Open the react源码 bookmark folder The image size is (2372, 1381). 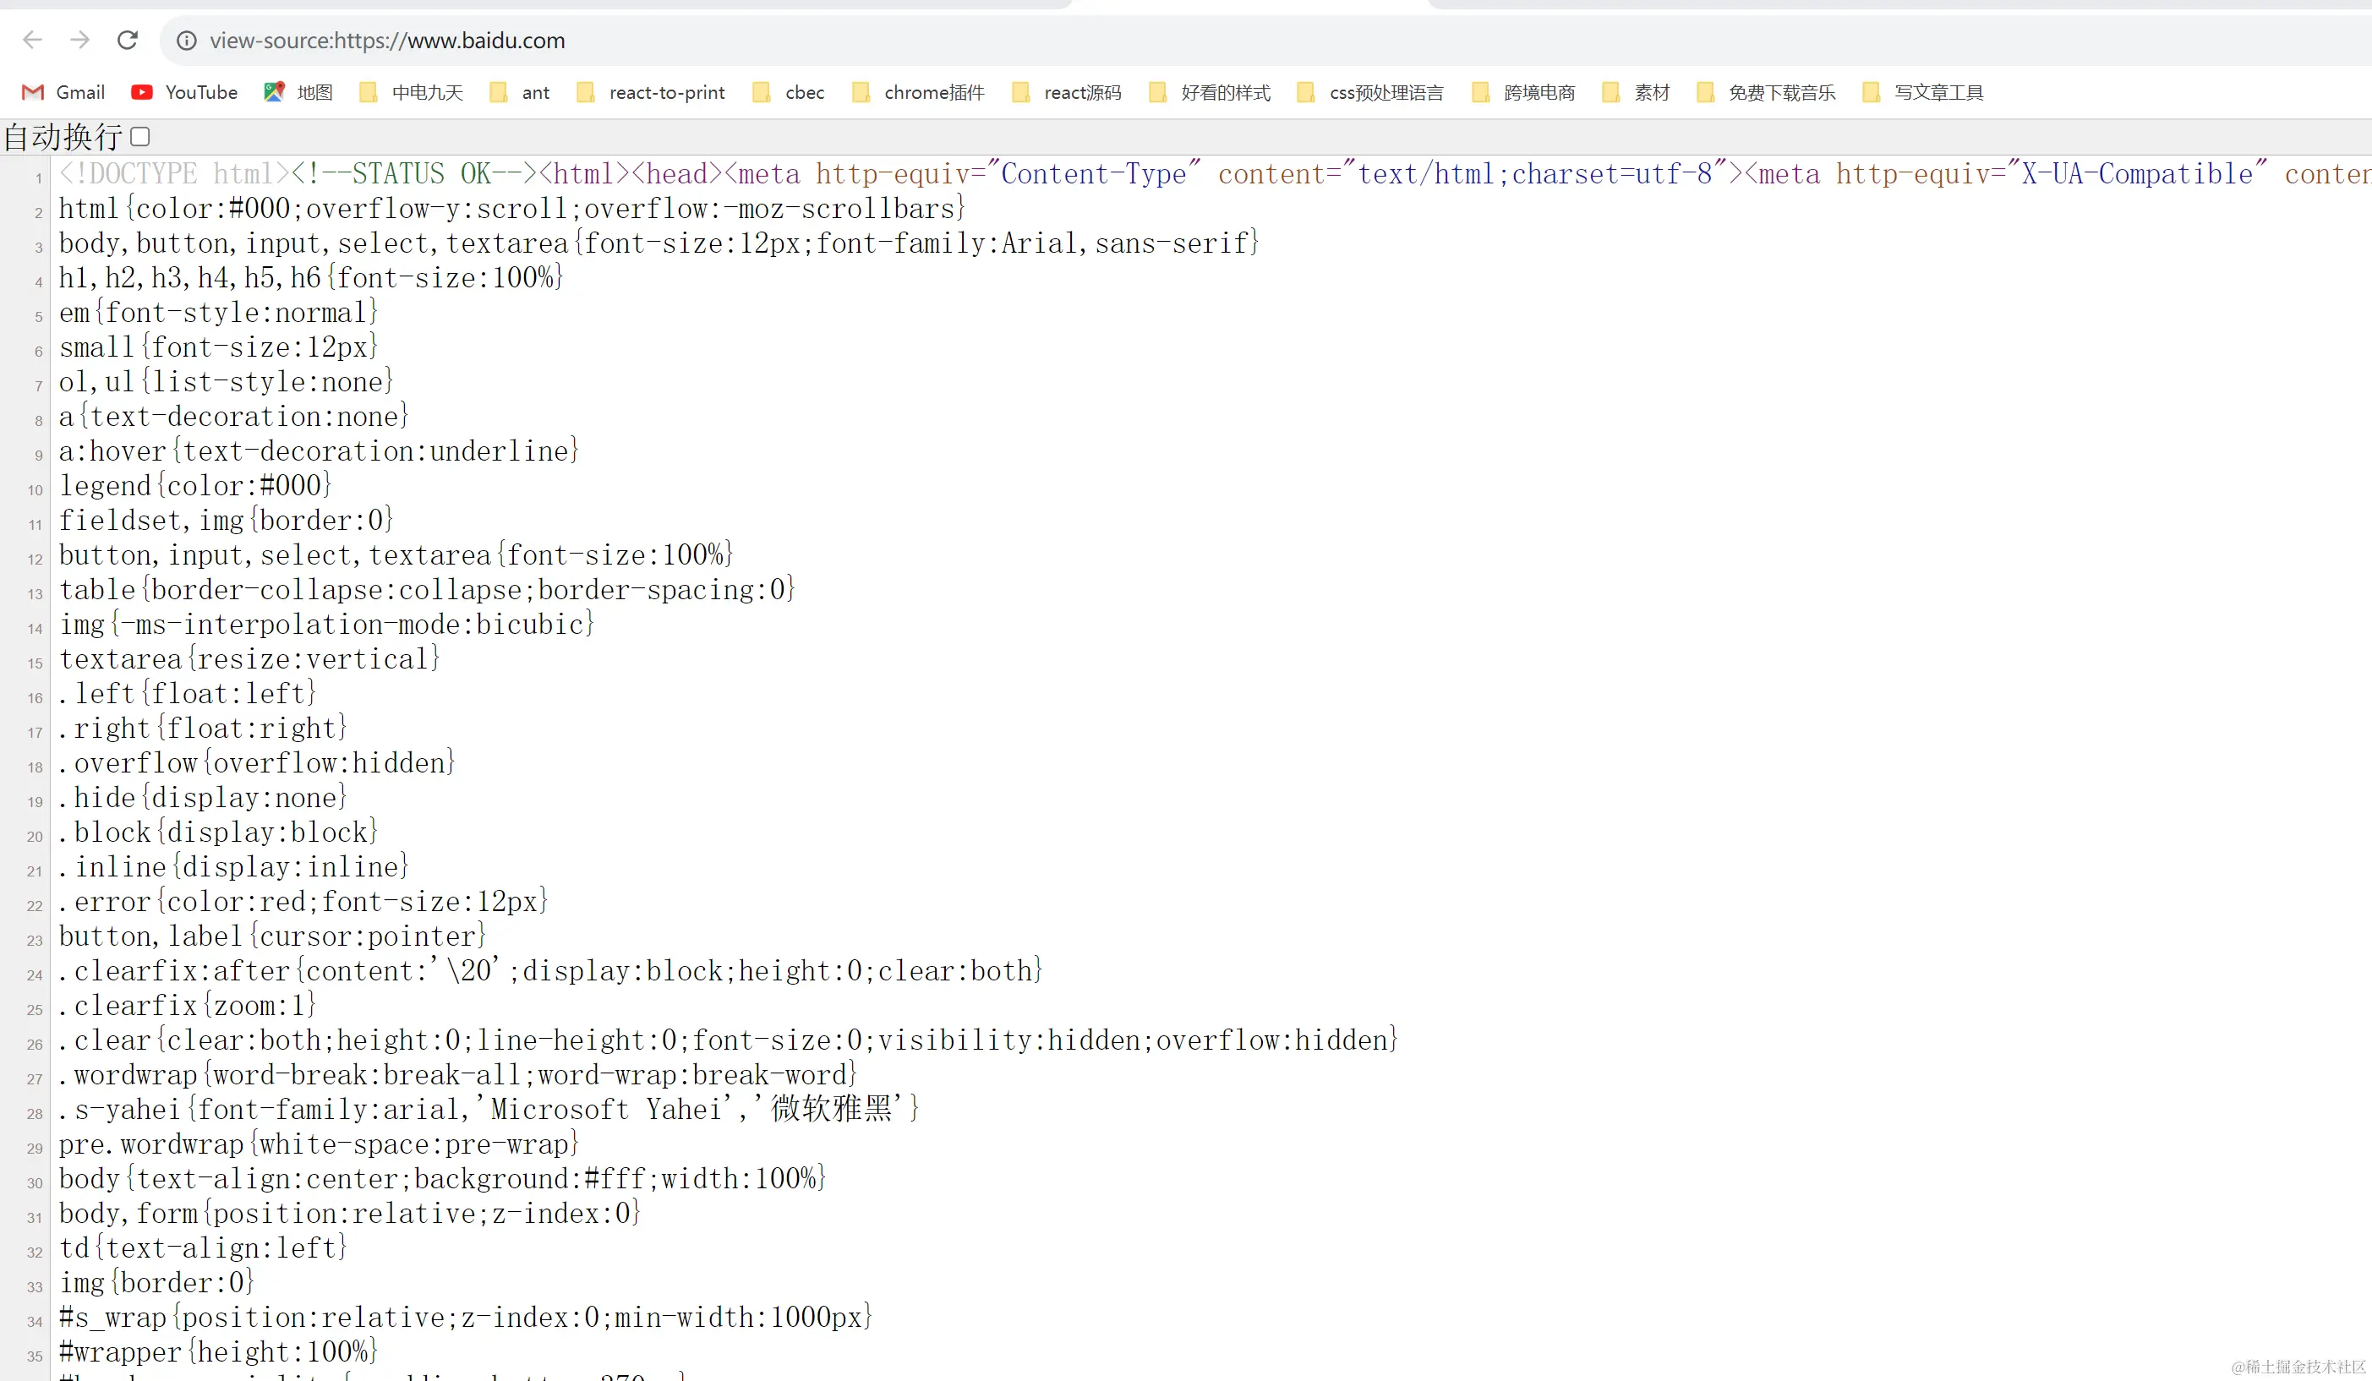pos(1067,92)
